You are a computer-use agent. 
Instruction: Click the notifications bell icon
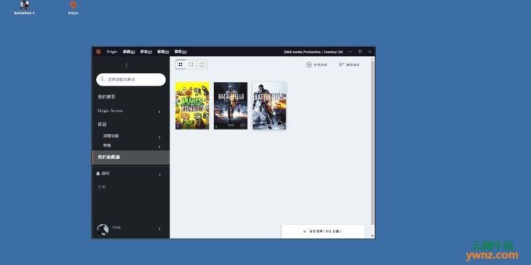tap(98, 174)
